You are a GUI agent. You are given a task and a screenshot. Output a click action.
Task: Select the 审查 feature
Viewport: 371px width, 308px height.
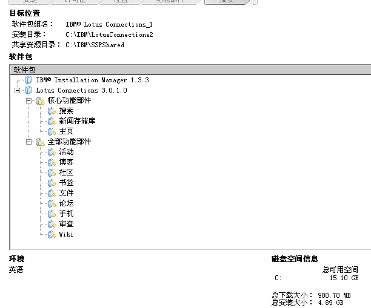[66, 224]
